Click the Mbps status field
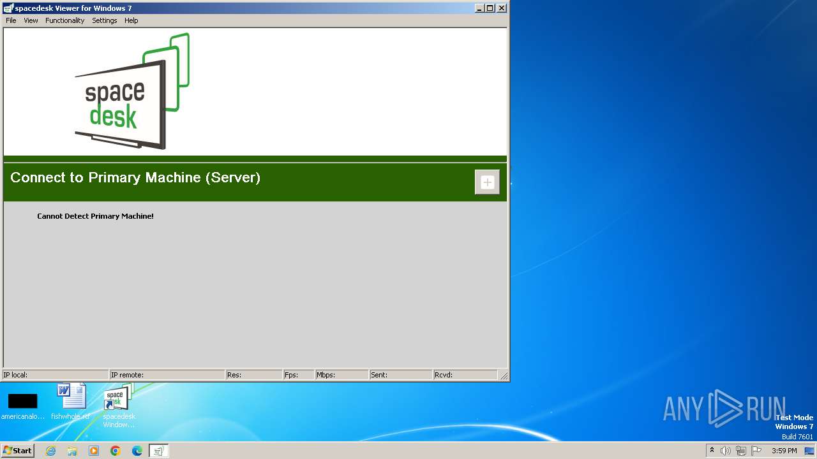Screen dimensions: 817x459 (341, 375)
